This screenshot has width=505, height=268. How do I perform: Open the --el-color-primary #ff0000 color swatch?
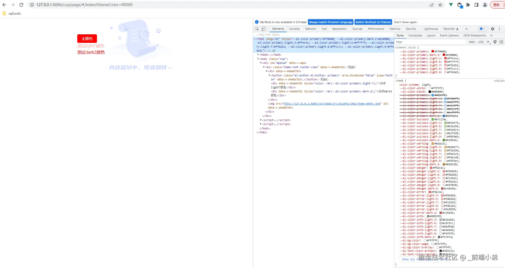click(433, 52)
